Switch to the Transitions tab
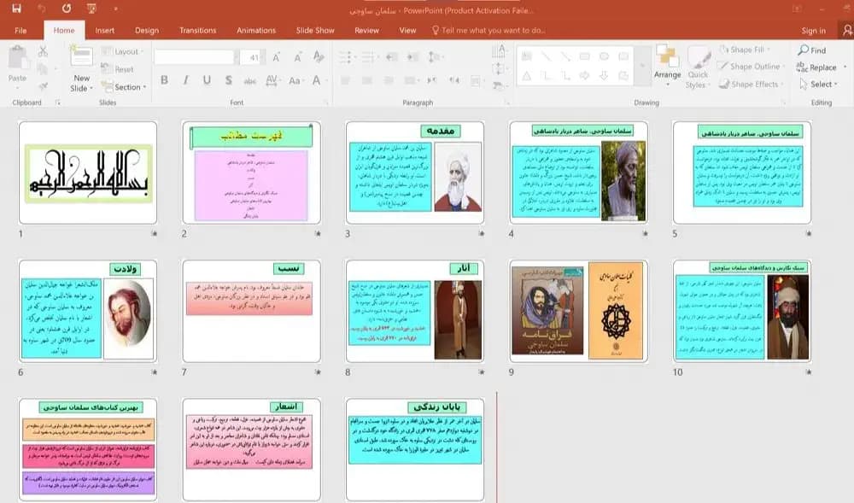Image resolution: width=854 pixels, height=503 pixels. [198, 31]
